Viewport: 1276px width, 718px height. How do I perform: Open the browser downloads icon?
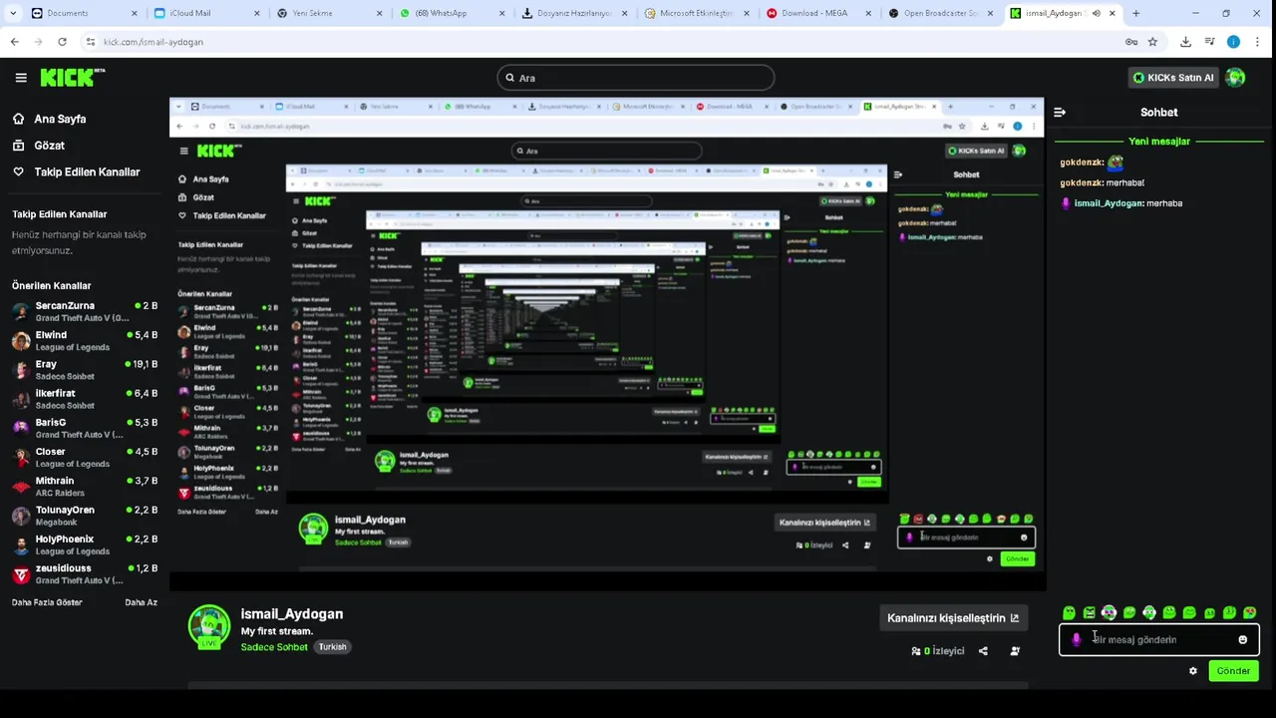click(x=1185, y=42)
